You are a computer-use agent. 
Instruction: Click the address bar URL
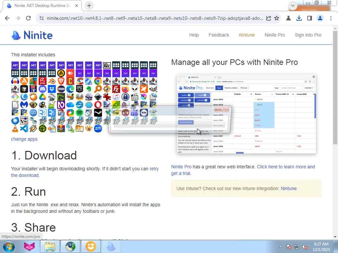[155, 18]
